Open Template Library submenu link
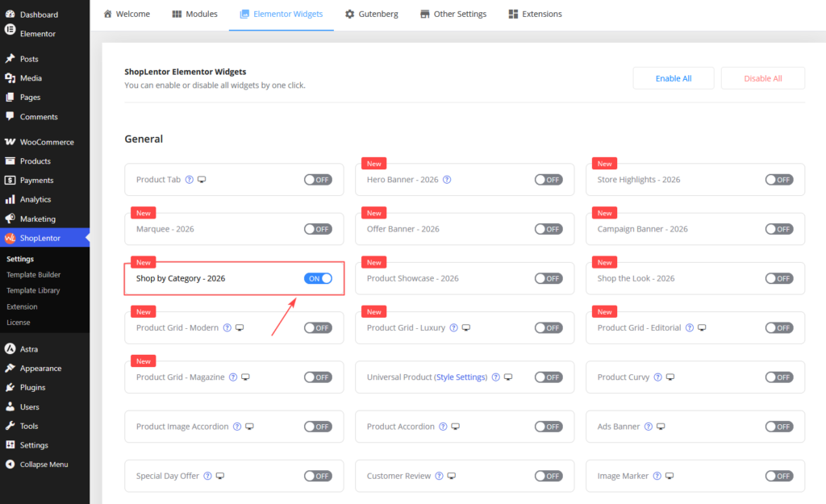This screenshot has height=504, width=826. pos(33,291)
